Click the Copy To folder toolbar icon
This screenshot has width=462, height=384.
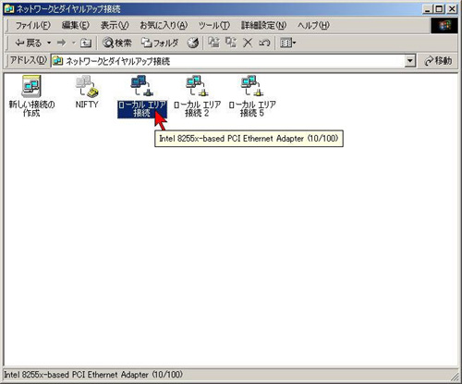coord(231,43)
